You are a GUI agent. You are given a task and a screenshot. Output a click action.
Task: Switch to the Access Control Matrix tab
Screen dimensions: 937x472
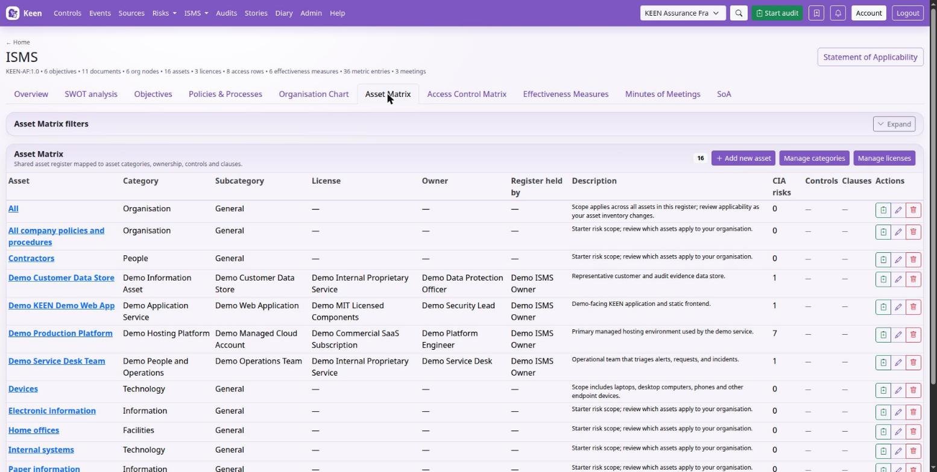point(467,94)
